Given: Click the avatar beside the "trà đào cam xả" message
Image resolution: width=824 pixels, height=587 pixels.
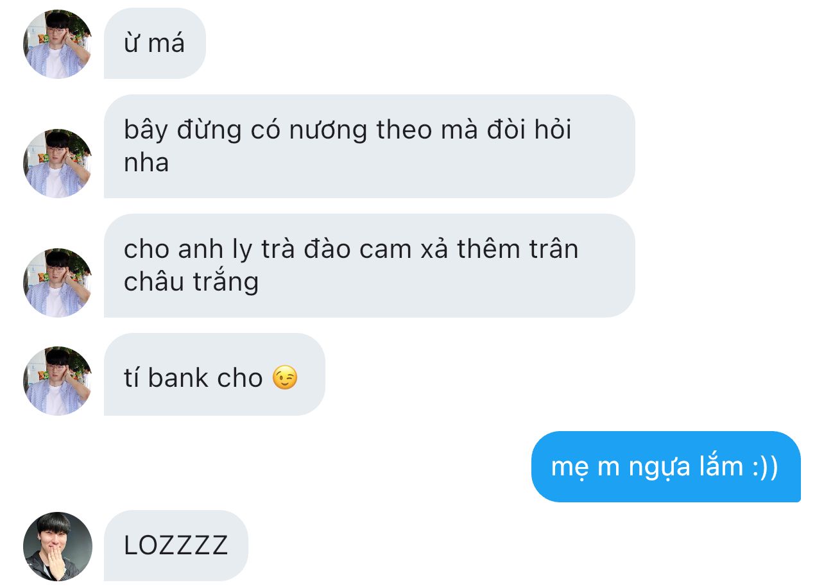Looking at the screenshot, I should 58,283.
